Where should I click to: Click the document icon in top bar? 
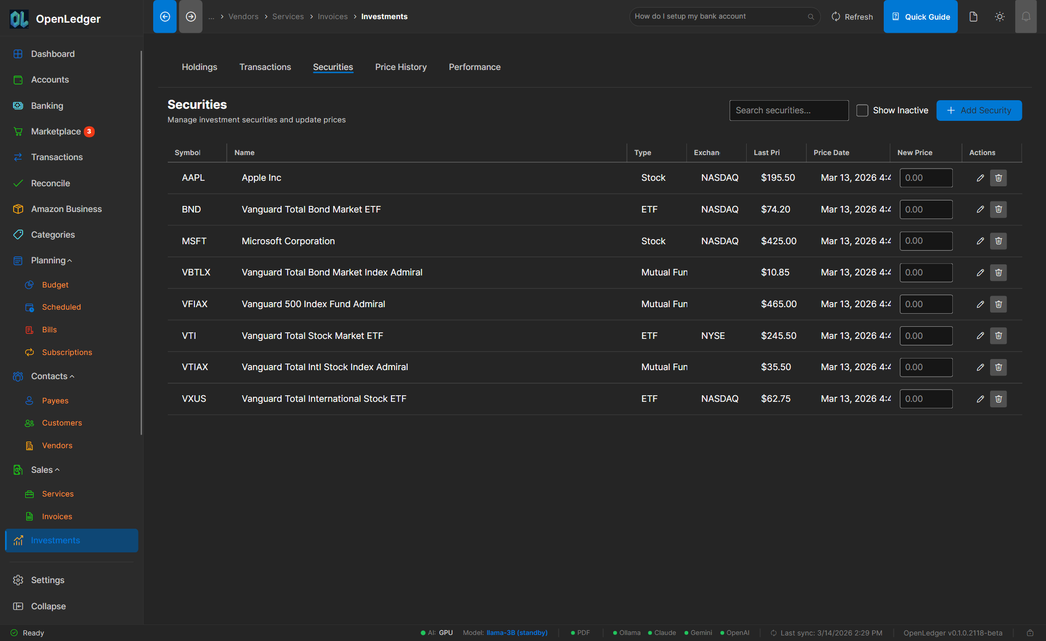[973, 17]
